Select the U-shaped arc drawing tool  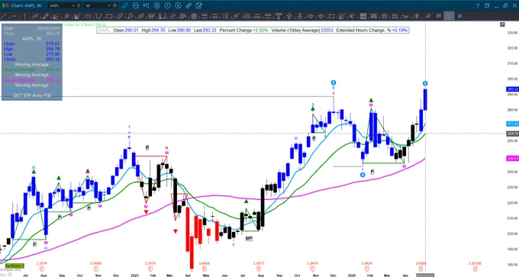[98, 16]
